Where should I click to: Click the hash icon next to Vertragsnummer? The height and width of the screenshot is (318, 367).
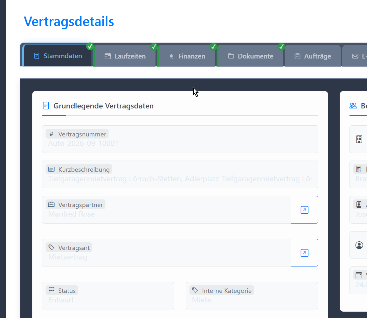[x=52, y=134]
